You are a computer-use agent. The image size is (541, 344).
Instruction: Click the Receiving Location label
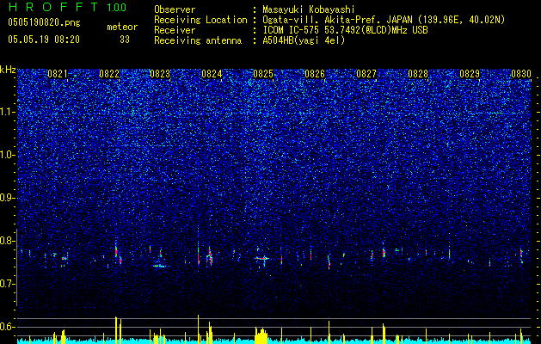coord(200,20)
